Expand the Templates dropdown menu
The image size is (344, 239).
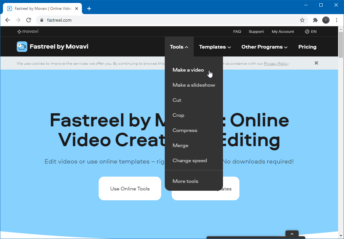215,47
